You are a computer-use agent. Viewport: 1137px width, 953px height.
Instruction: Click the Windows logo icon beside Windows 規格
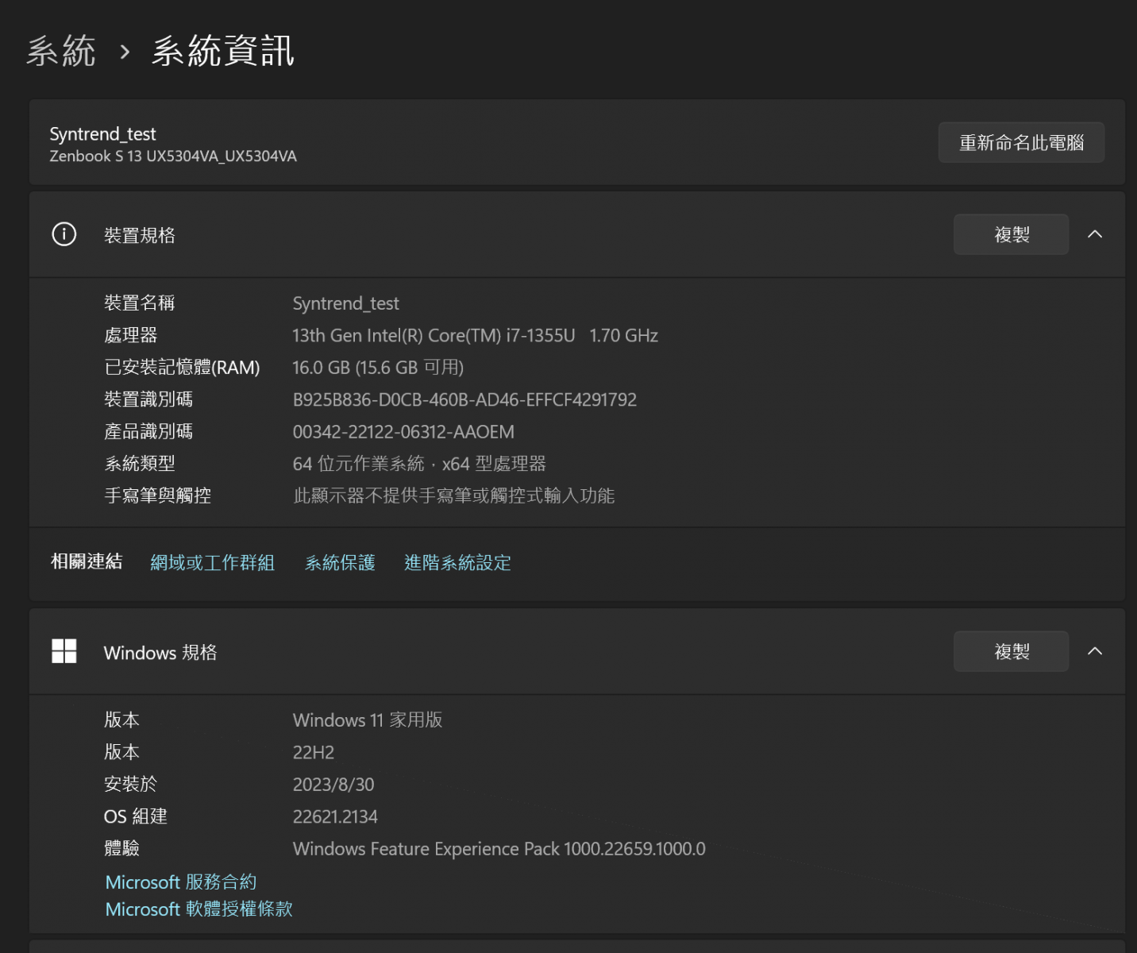[x=64, y=651]
